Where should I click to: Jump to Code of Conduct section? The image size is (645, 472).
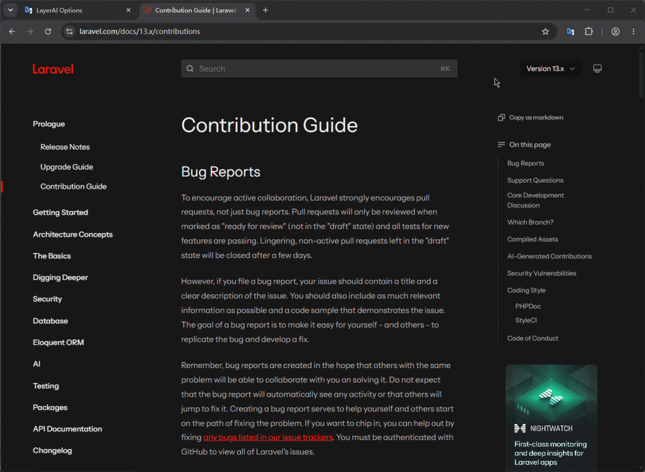(533, 338)
